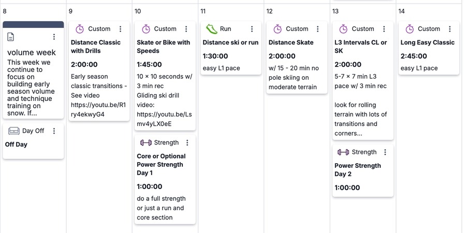Open options menu for volume week note

click(54, 37)
